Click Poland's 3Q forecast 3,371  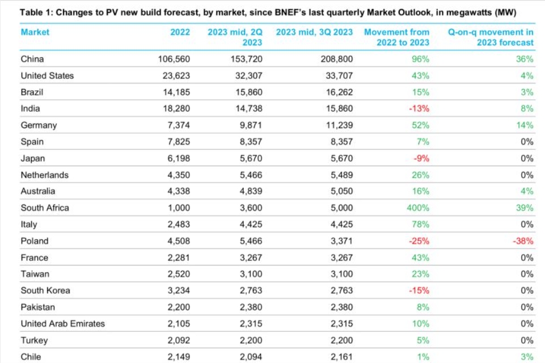341,241
